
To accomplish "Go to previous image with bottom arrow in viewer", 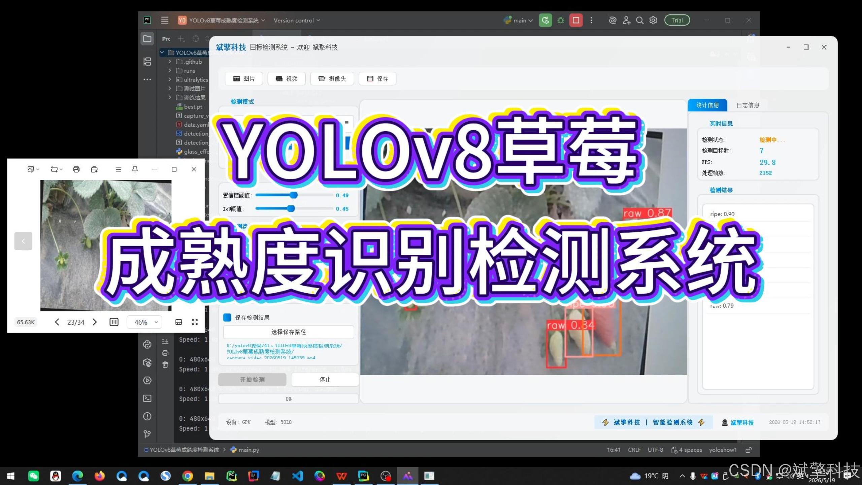I will coord(57,322).
